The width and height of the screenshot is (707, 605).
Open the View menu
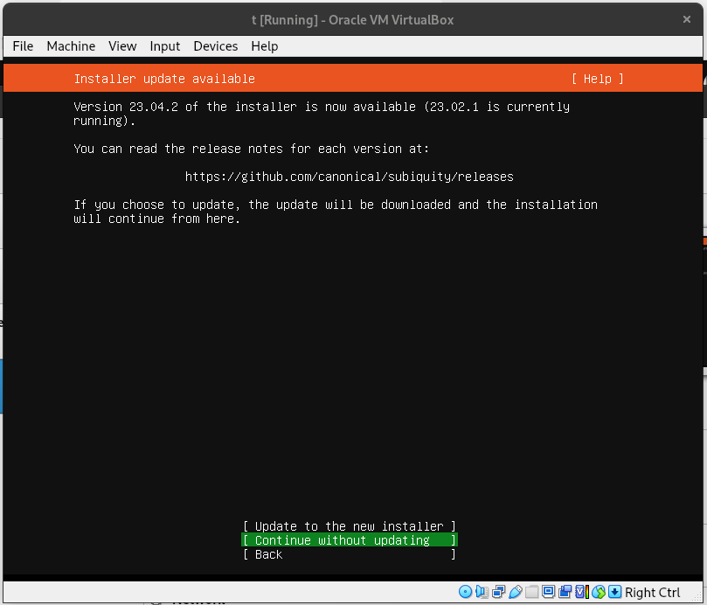tap(122, 46)
